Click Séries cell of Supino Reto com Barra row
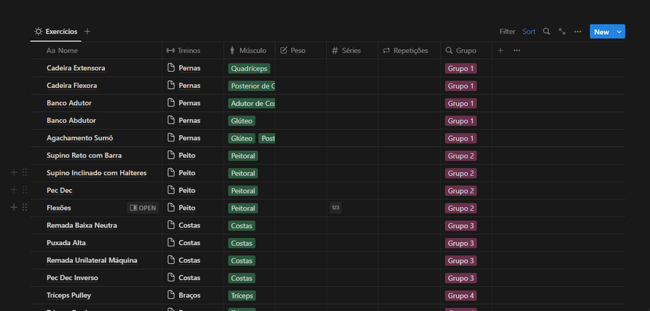 pyautogui.click(x=352, y=155)
